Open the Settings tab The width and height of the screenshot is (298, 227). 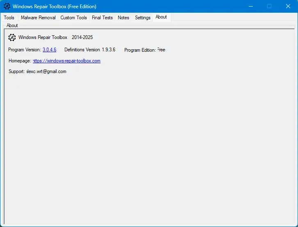point(143,18)
